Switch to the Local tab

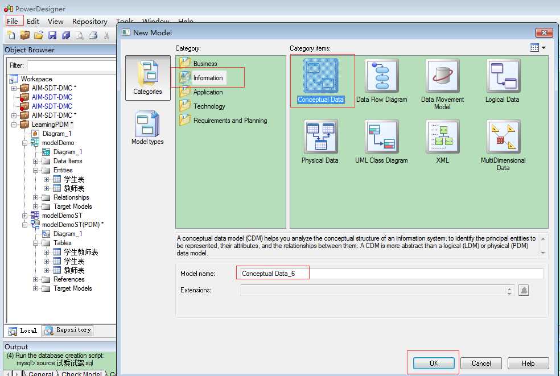pos(23,330)
